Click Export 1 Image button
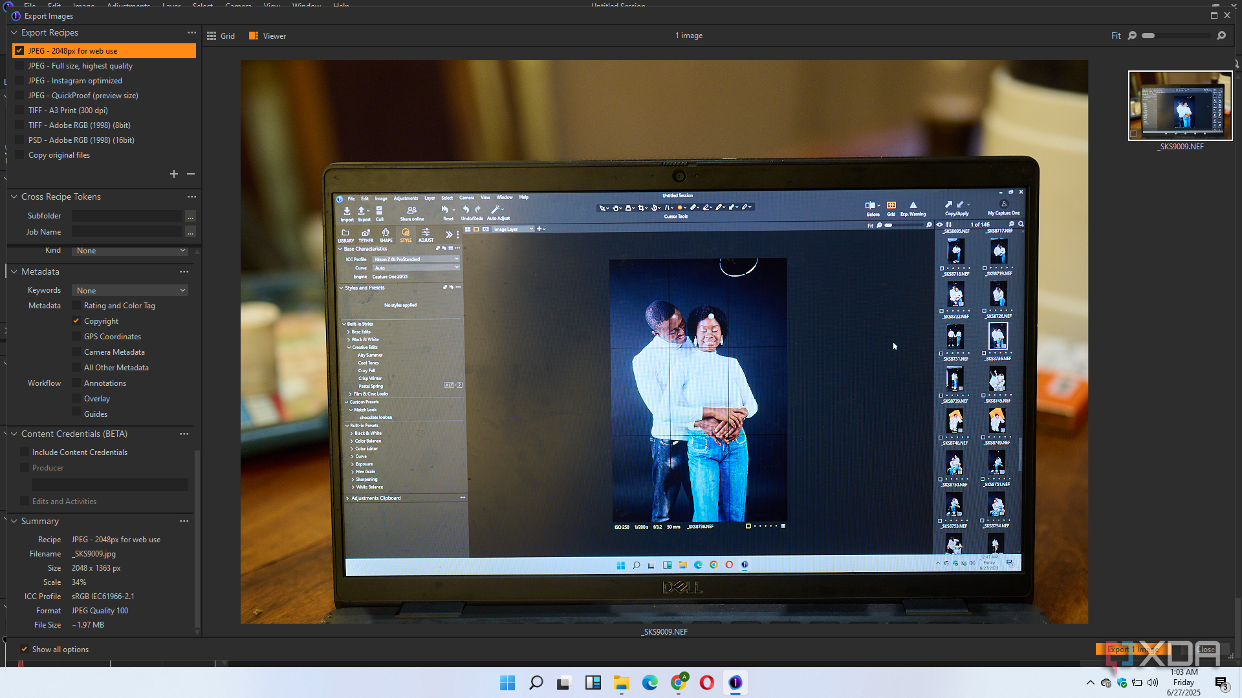Screen dimensions: 1242x698 pyautogui.click(x=1133, y=650)
